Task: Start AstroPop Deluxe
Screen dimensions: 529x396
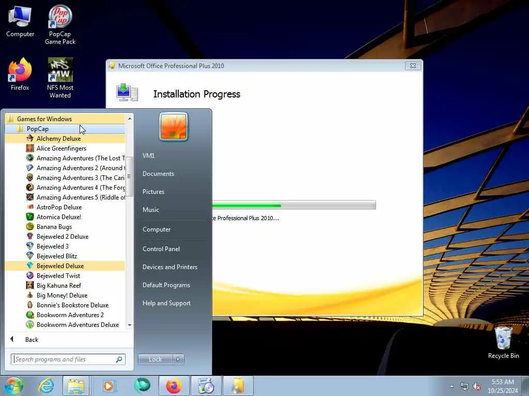Action: point(65,207)
